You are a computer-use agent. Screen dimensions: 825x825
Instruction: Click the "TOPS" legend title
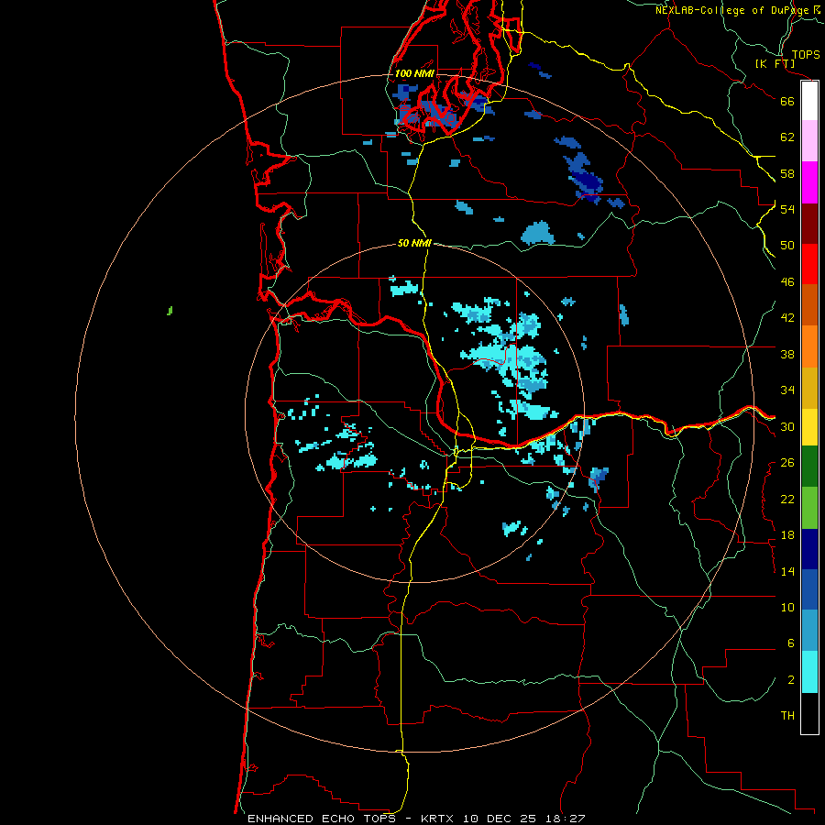click(806, 55)
